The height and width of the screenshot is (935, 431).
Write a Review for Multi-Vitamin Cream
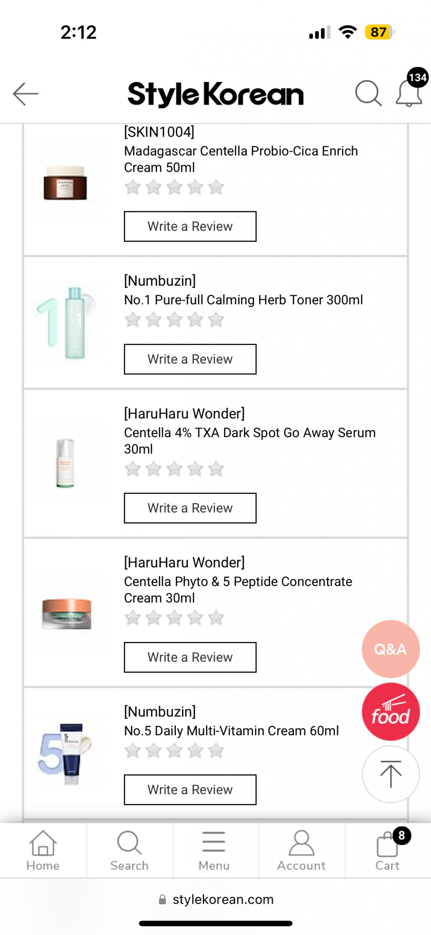[190, 790]
